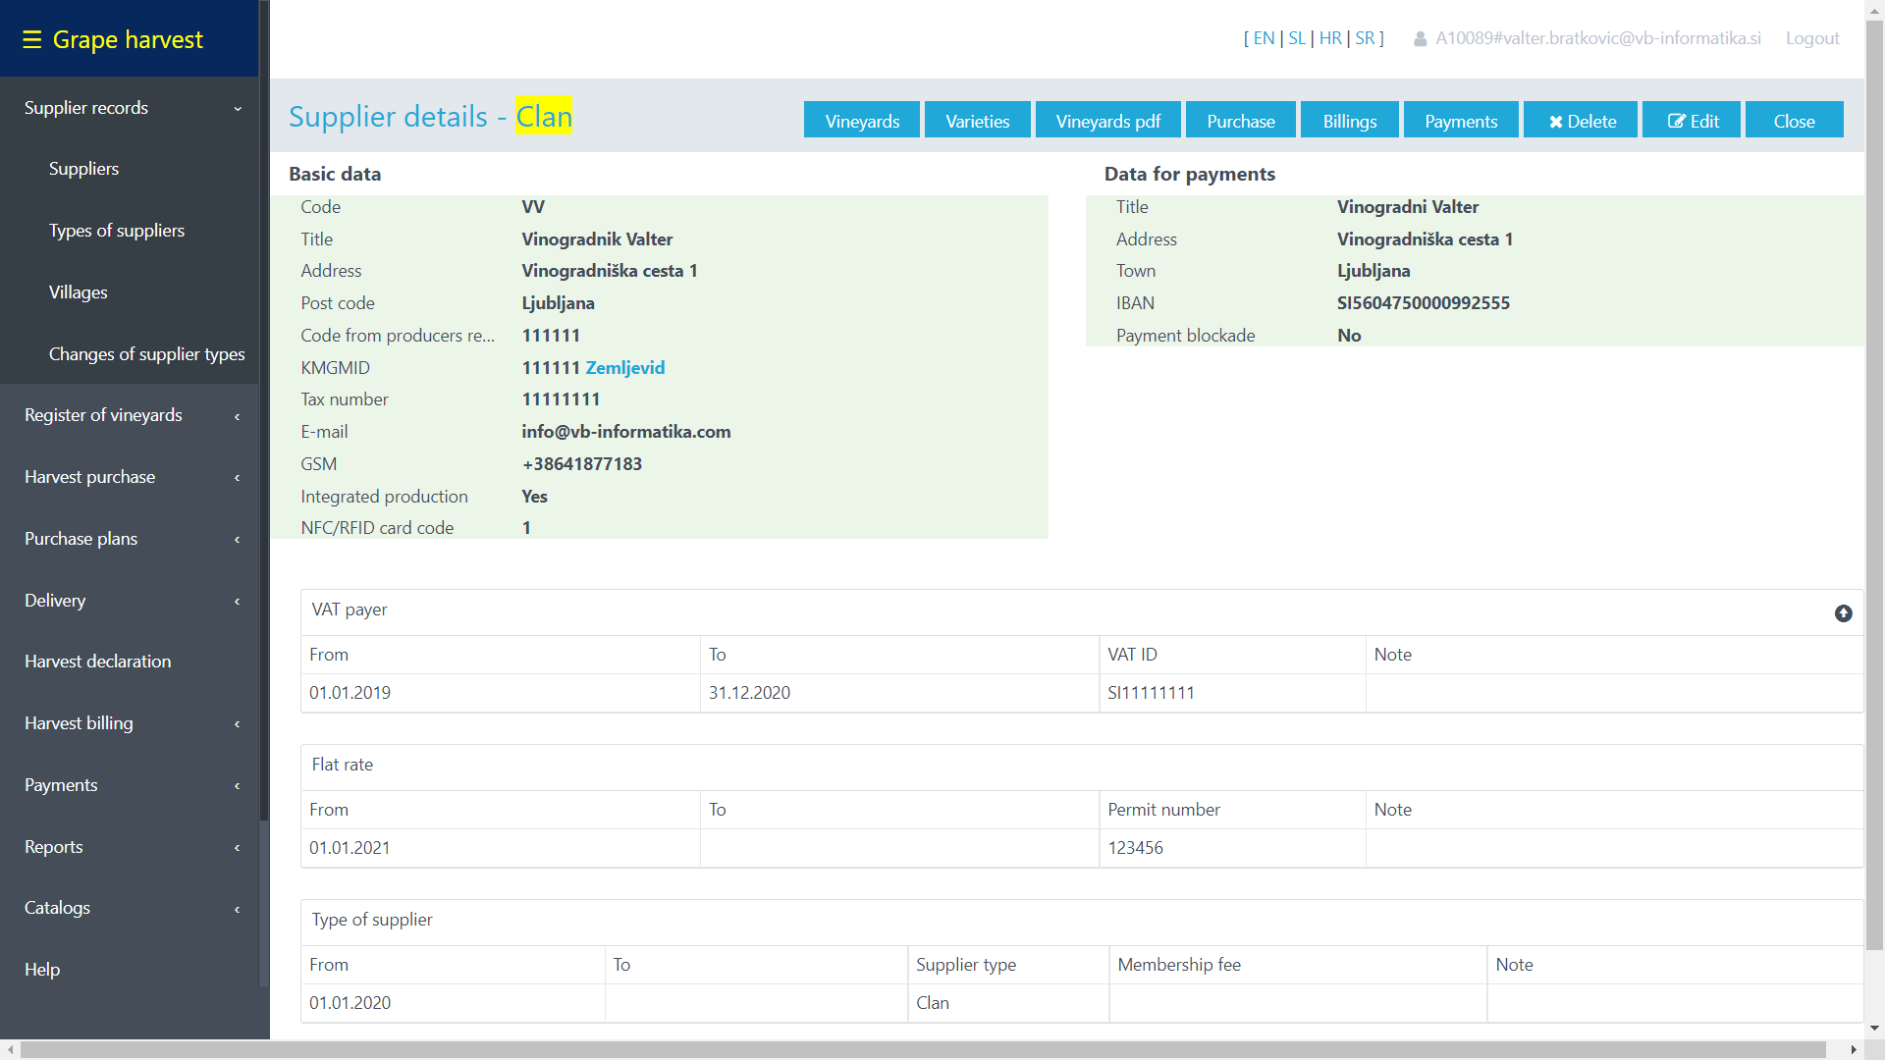This screenshot has height=1060, width=1885.
Task: Open Help in the sidebar
Action: (x=42, y=970)
